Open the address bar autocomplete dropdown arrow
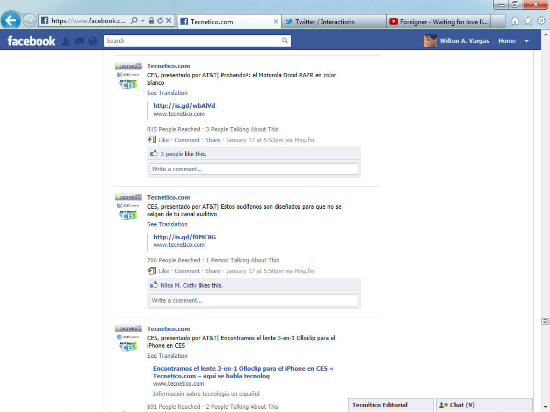 pos(142,21)
